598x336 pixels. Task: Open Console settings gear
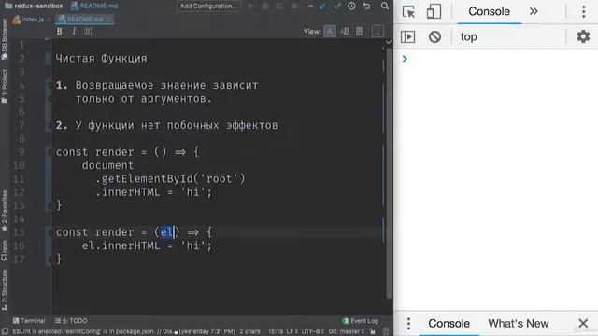click(x=583, y=37)
